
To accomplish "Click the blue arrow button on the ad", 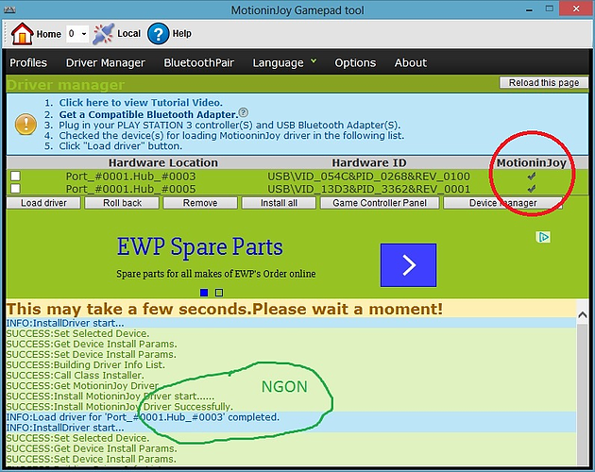I will [409, 265].
